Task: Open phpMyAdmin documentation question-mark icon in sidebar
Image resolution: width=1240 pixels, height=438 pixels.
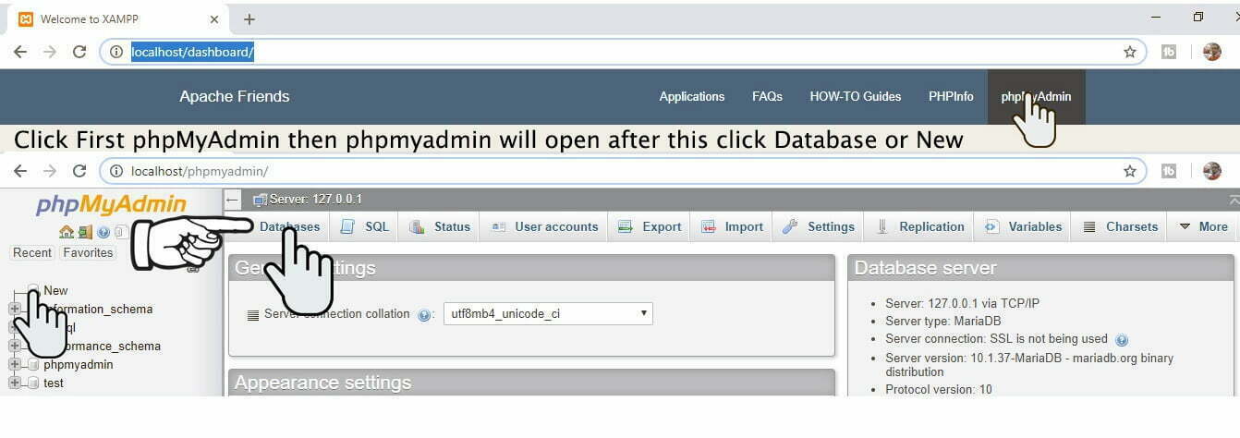Action: [x=103, y=232]
